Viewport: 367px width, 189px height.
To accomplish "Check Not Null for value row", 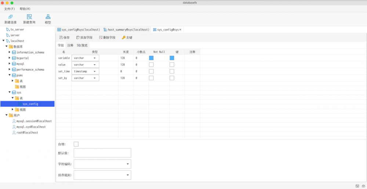I will (151, 65).
